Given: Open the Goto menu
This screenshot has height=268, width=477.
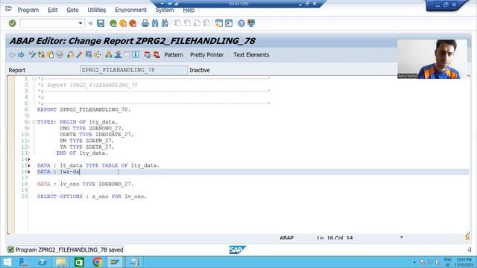Looking at the screenshot, I should click(x=72, y=10).
